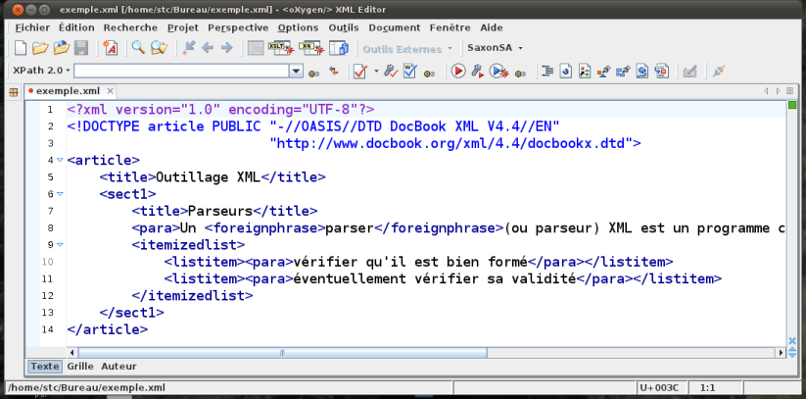Viewport: 806px width, 399px height.
Task: Open the XPath 2.0 version dropdown
Action: point(39,71)
